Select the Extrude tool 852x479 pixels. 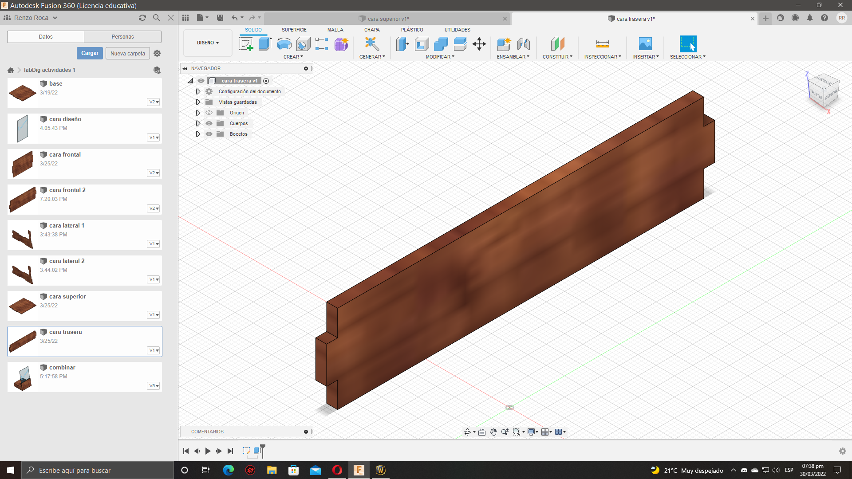click(x=265, y=44)
